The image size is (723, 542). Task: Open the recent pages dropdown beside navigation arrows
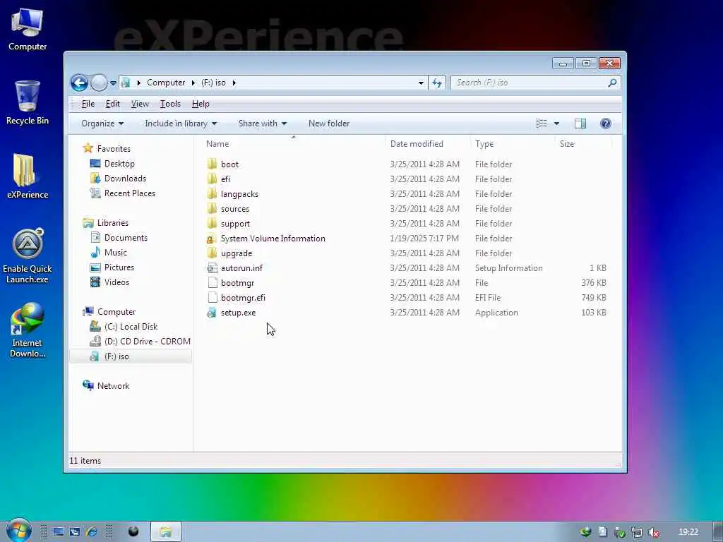tap(113, 83)
